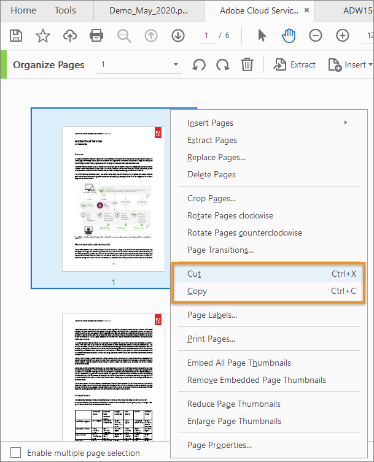Screen dimensions: 374x462
Task: Select the second page thumbnail with table
Action: 114,377
